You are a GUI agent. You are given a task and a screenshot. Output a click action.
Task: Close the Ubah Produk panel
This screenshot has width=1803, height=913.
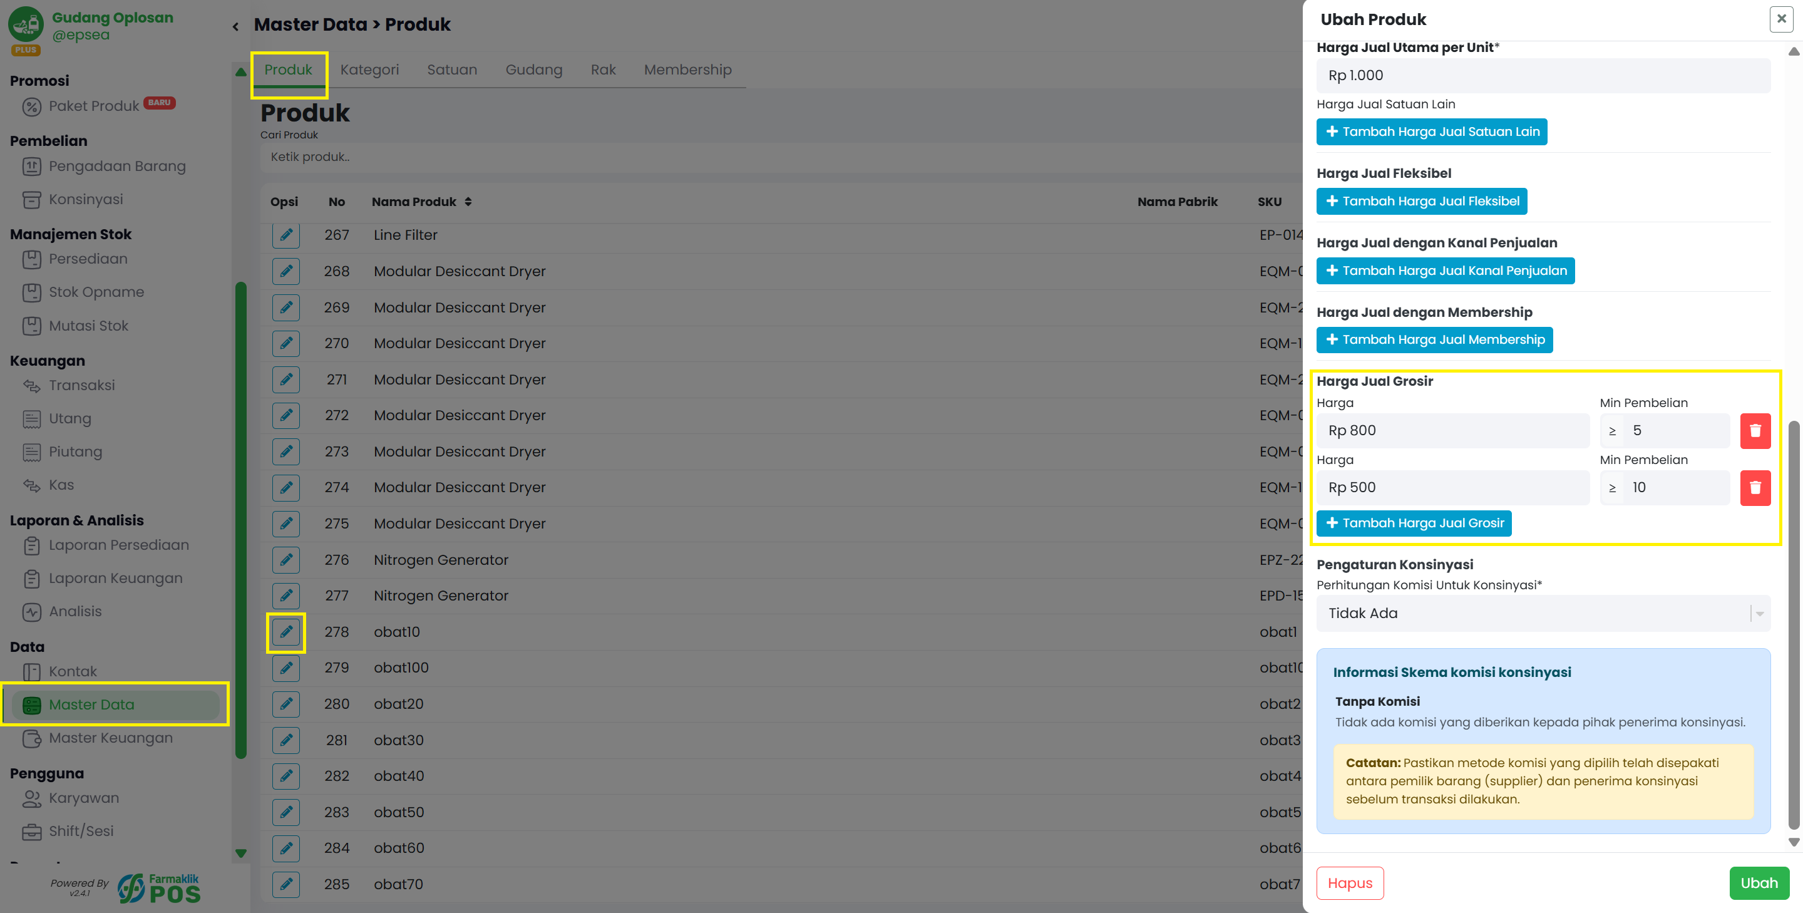pos(1780,19)
